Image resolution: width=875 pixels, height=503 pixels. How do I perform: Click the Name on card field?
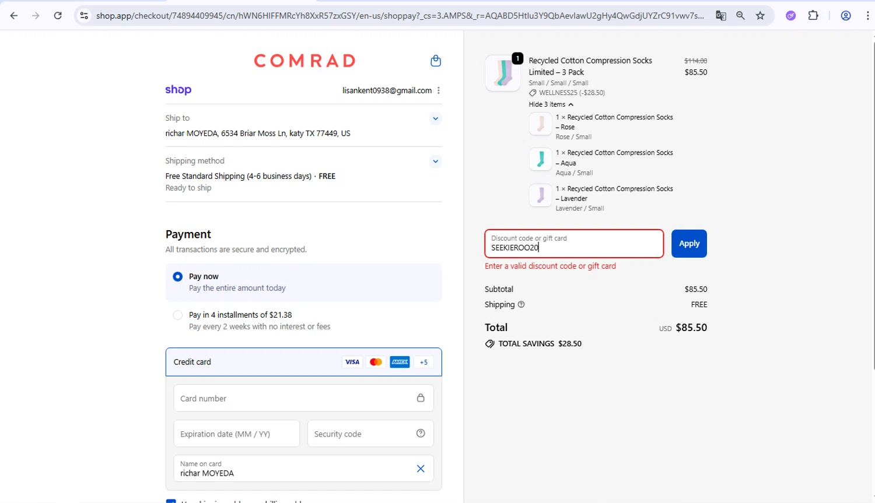coord(303,469)
